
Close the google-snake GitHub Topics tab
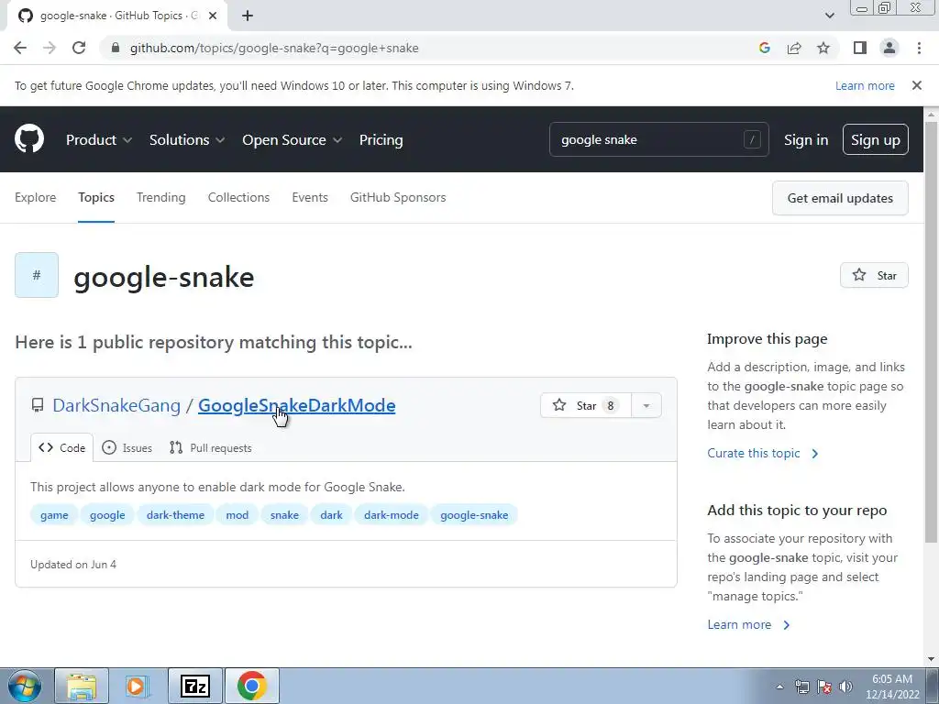212,16
